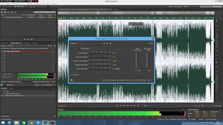Mark the effects rack preset as favorite star

point(55,46)
